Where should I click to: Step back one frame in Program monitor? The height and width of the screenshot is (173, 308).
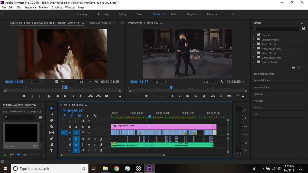[x=180, y=96]
